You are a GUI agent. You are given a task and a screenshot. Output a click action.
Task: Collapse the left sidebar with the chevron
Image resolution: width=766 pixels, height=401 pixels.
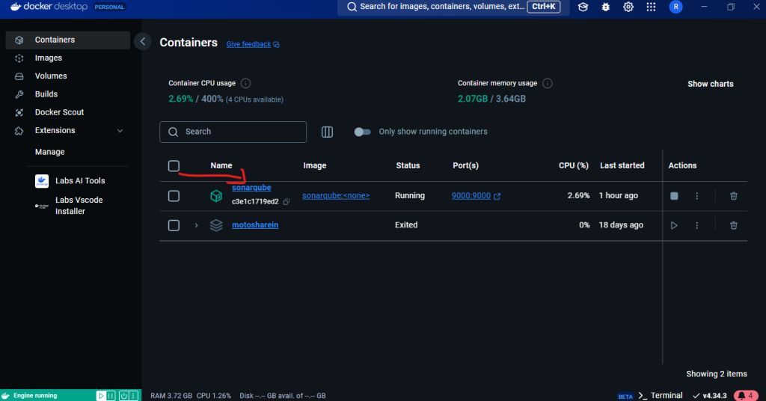[143, 43]
